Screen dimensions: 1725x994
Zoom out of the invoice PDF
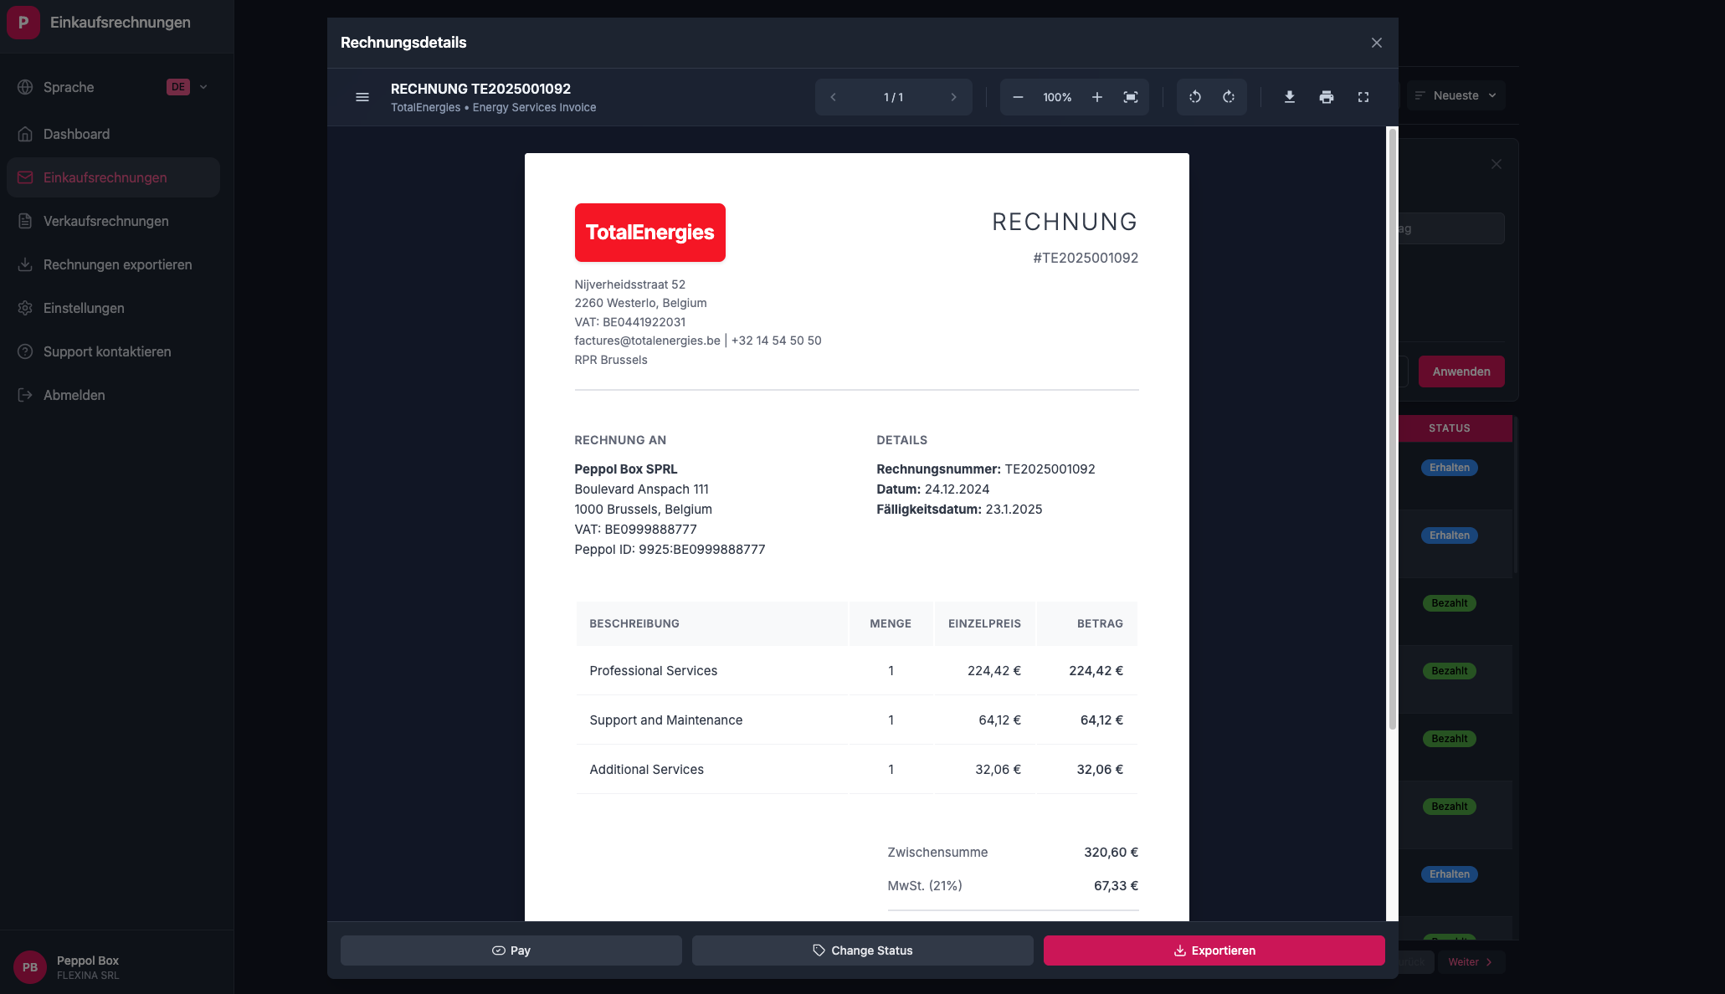[1018, 97]
